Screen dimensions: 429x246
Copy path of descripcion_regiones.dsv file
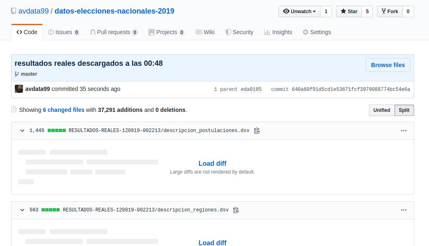[236, 210]
